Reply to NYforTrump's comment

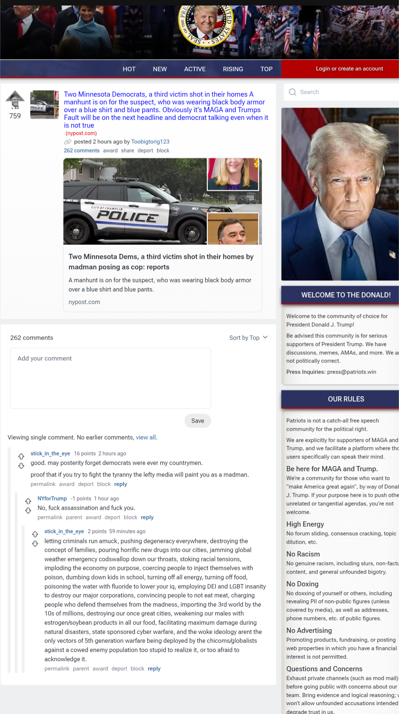147,517
